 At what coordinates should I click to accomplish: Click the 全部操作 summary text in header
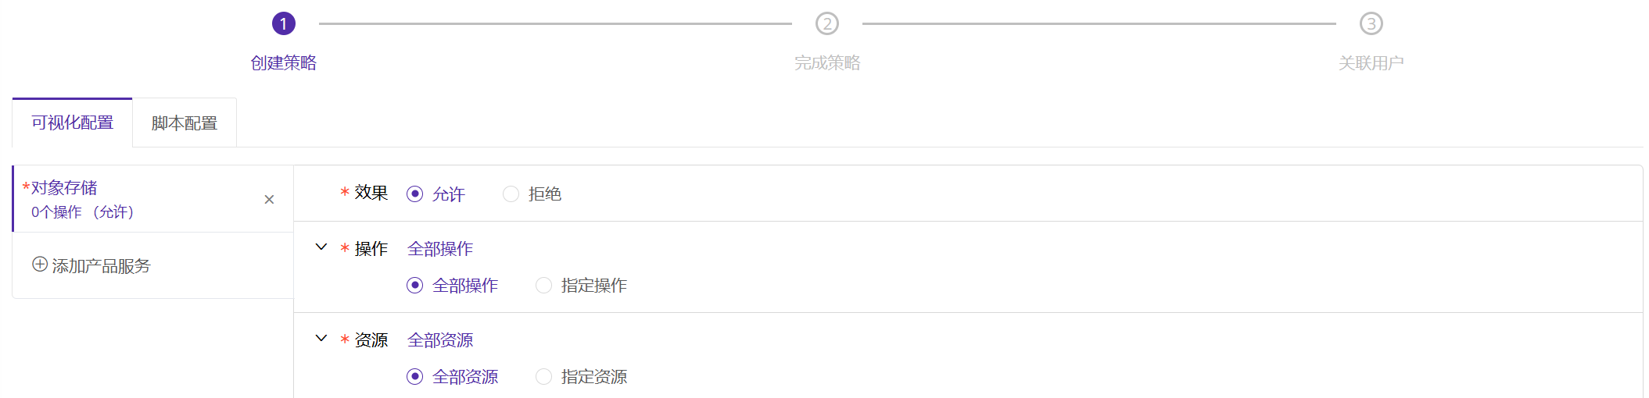[x=440, y=249]
